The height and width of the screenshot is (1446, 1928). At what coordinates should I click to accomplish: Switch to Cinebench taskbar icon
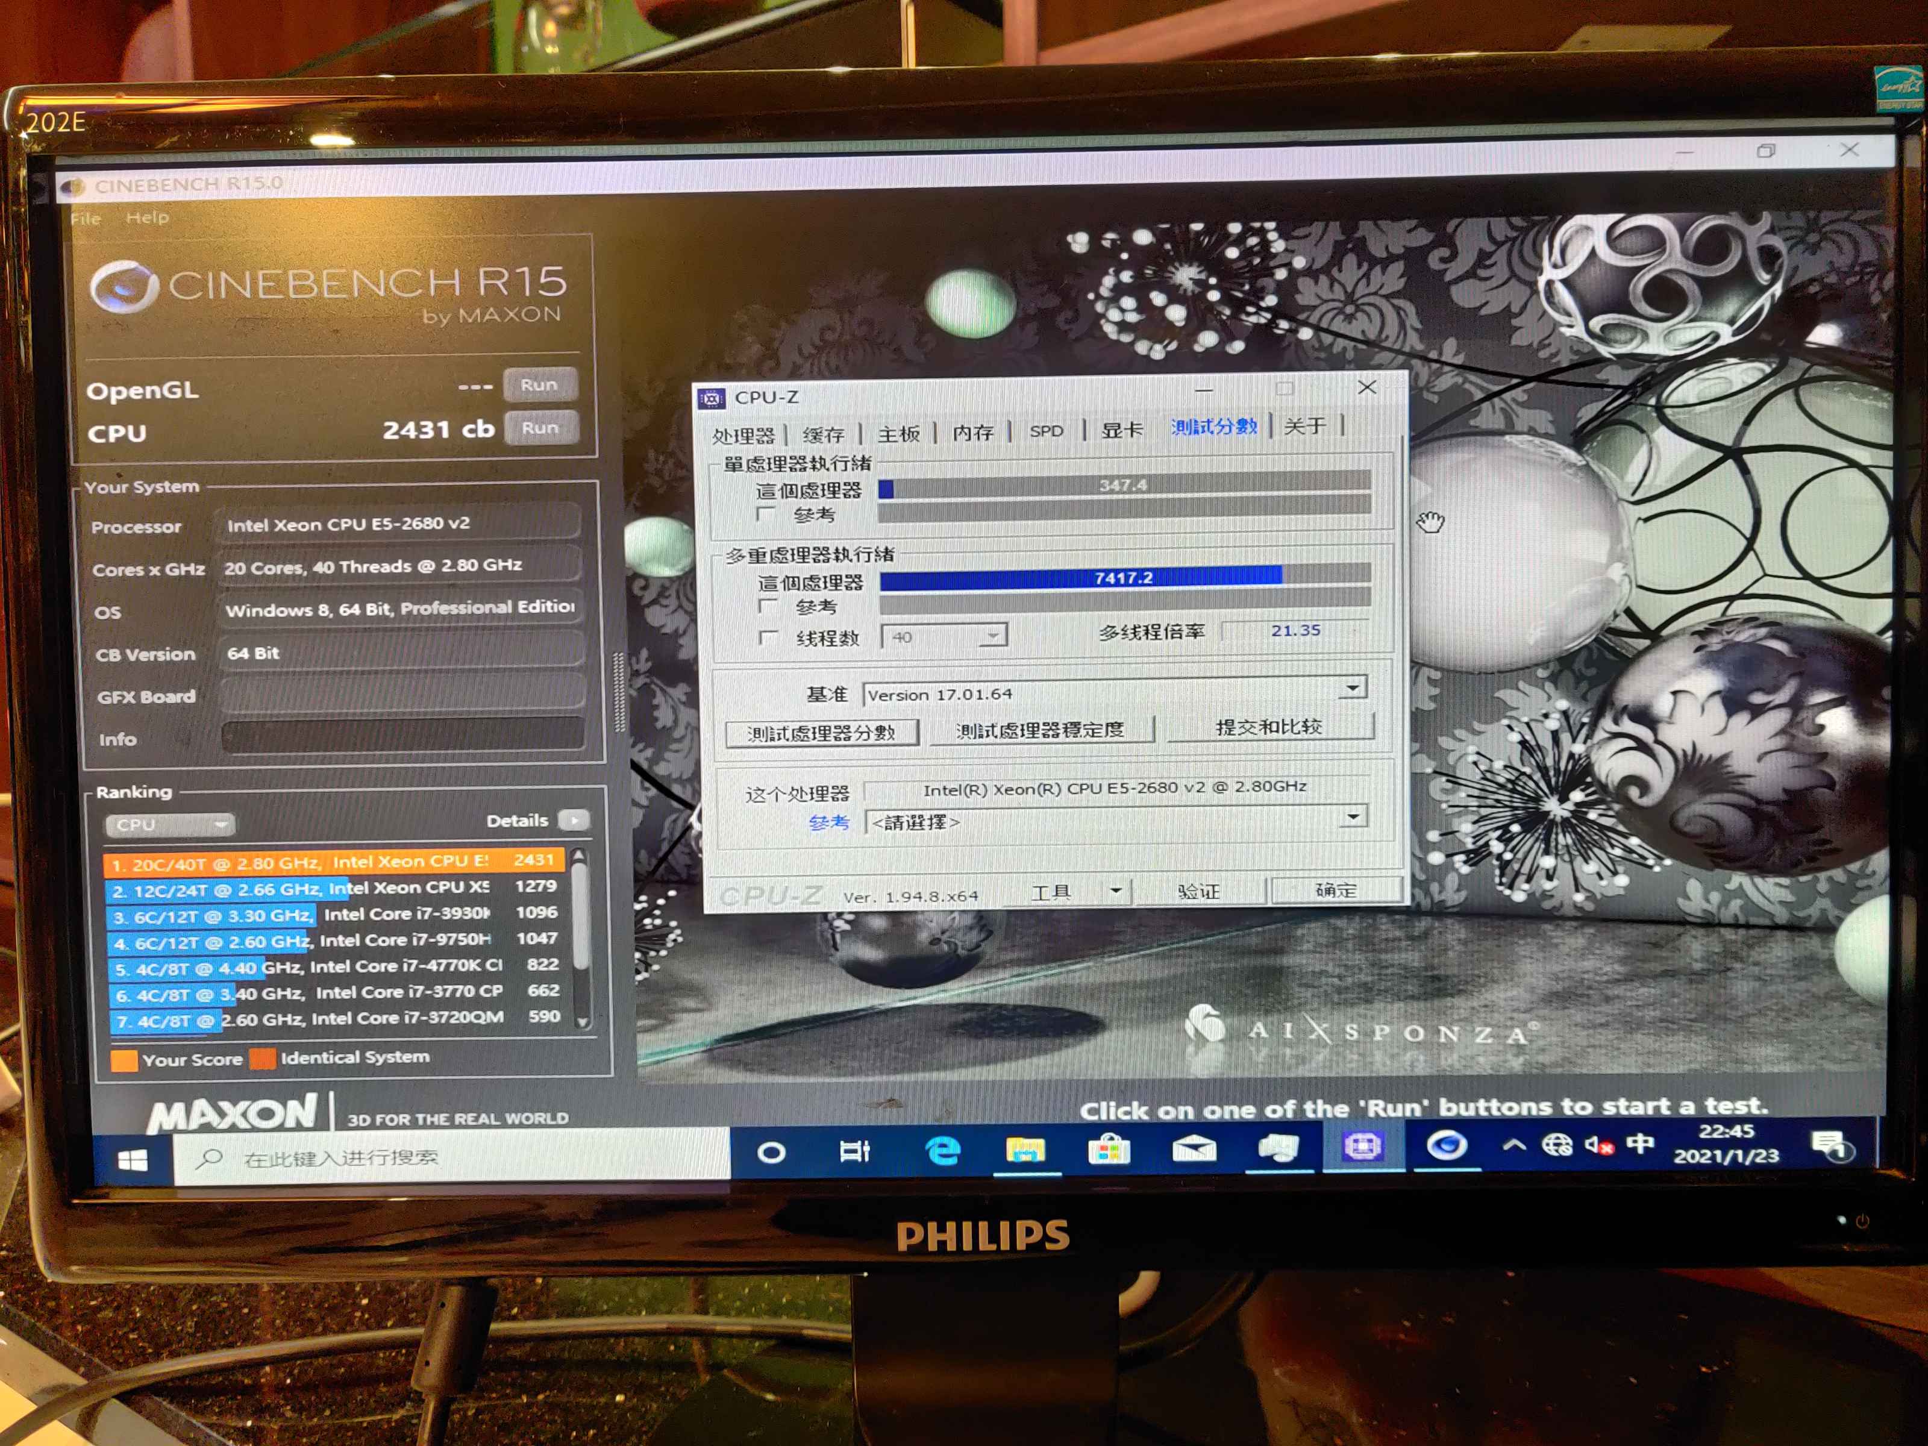[x=1446, y=1144]
